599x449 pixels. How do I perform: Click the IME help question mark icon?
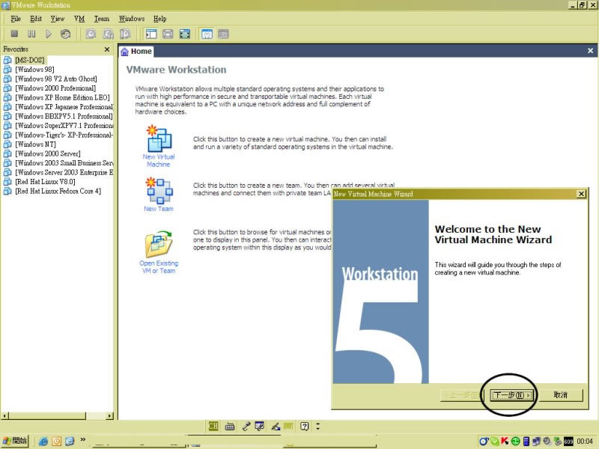click(305, 426)
